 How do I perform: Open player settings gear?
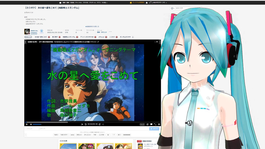click(159, 124)
